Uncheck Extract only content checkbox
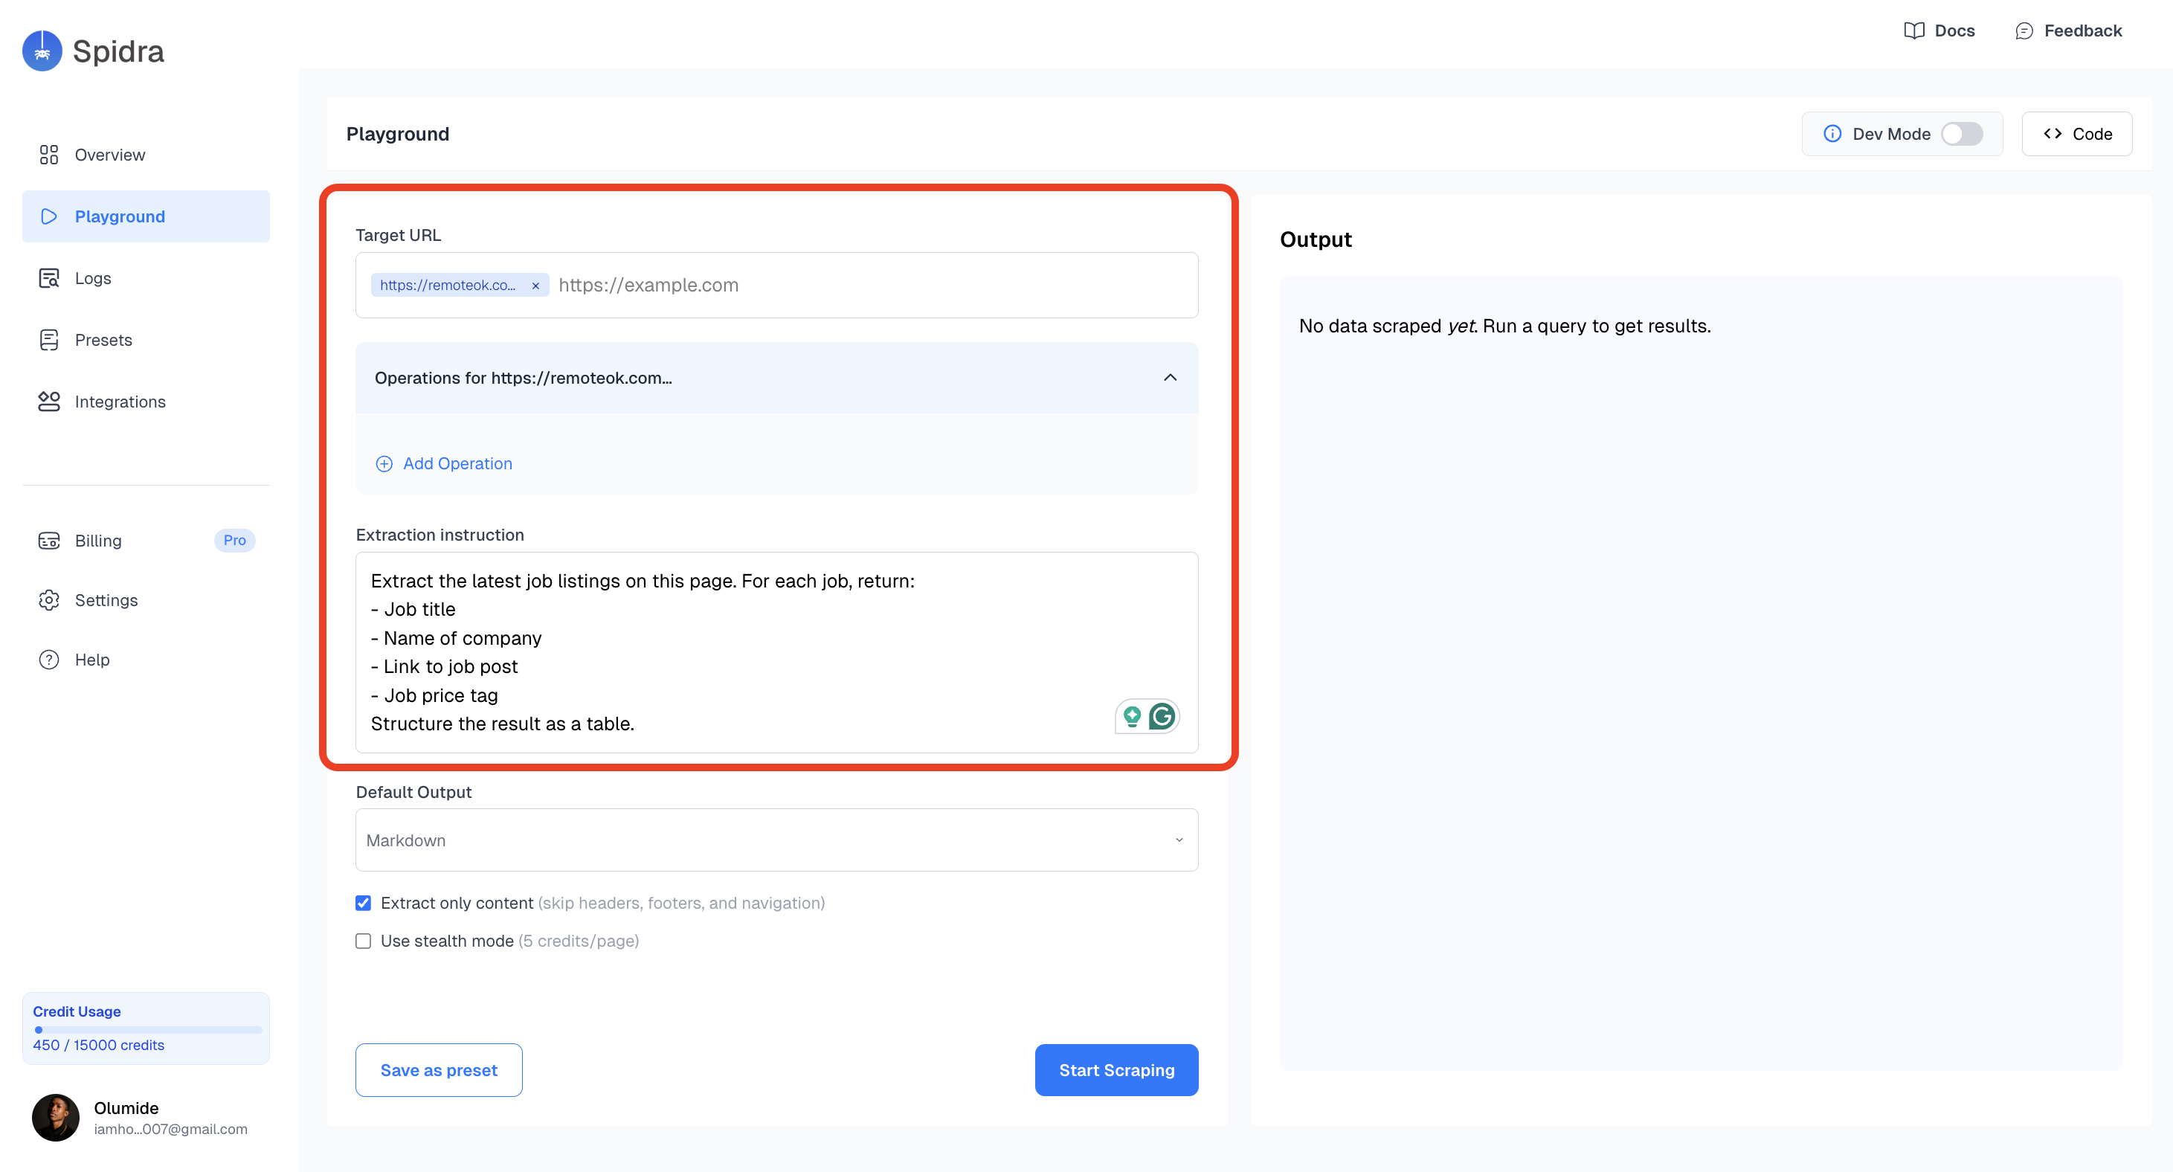Image resolution: width=2173 pixels, height=1172 pixels. tap(364, 903)
